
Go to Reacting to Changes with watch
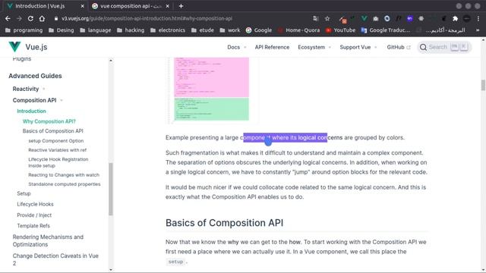(64, 175)
